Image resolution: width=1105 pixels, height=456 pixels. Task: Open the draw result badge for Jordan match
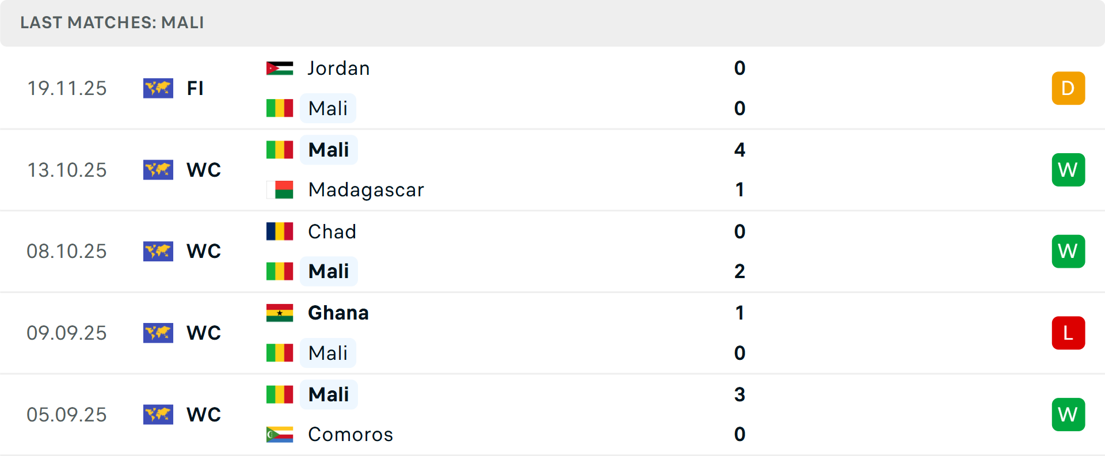click(x=1068, y=88)
